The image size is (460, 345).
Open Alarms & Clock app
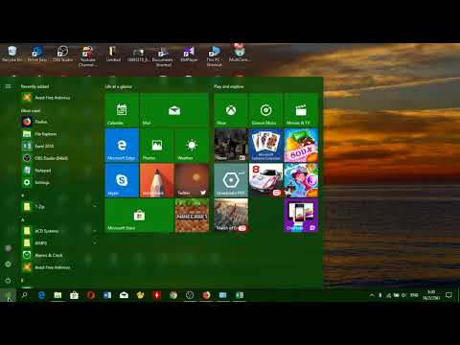click(57, 255)
